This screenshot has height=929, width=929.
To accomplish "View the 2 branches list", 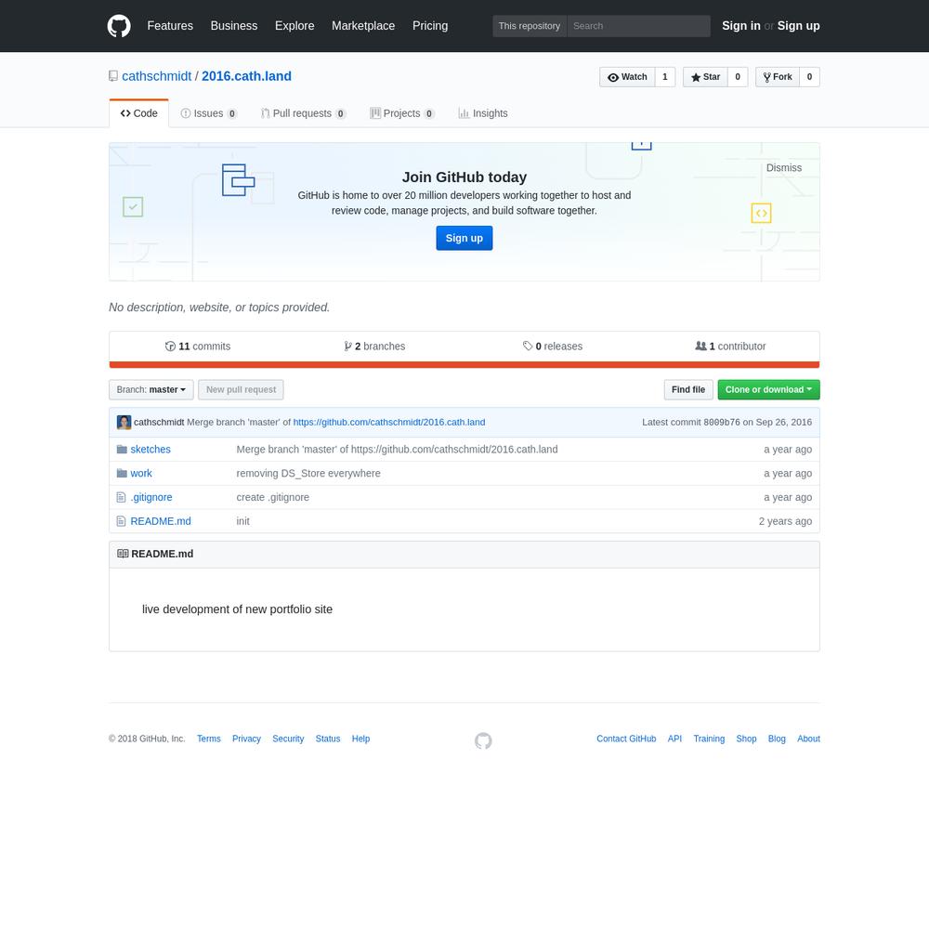I will pyautogui.click(x=374, y=346).
